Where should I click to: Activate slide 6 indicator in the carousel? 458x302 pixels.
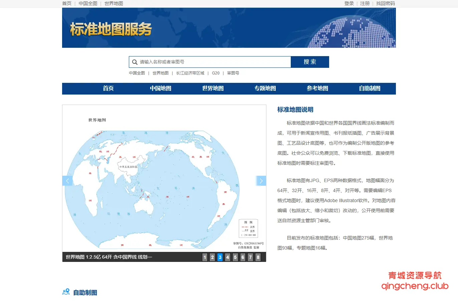click(x=243, y=257)
